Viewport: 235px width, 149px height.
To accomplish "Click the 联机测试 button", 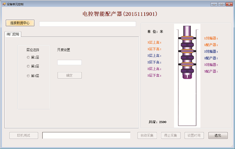I will 24,135.
